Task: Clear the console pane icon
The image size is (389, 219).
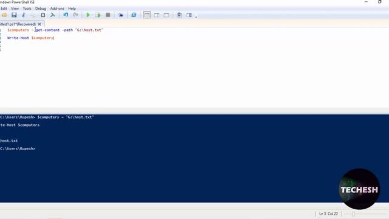Action: pos(53,15)
